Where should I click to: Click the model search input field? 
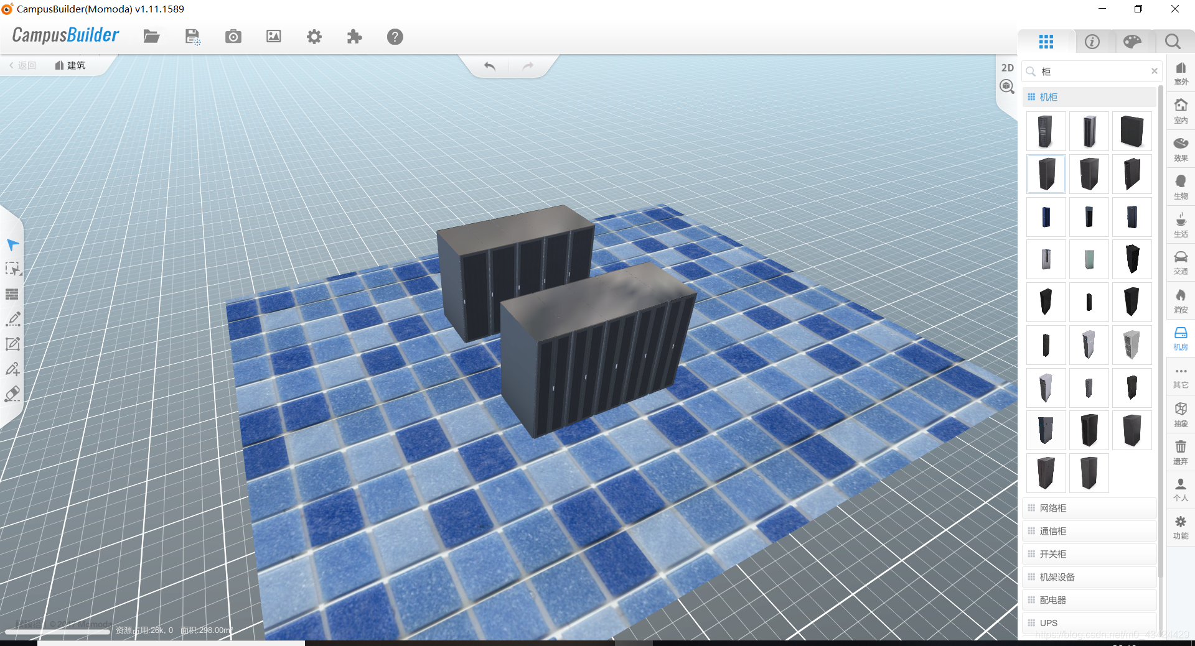click(x=1092, y=72)
